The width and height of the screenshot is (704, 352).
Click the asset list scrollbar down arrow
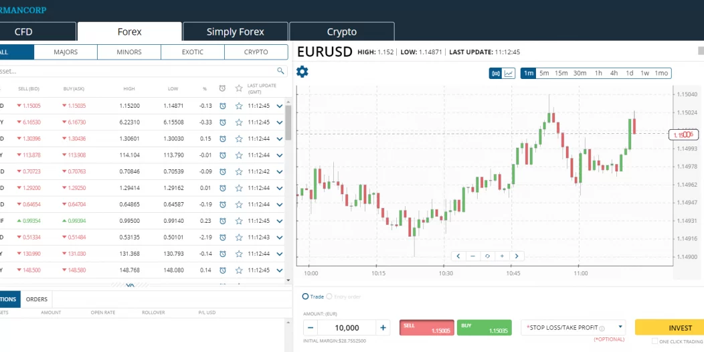(288, 280)
